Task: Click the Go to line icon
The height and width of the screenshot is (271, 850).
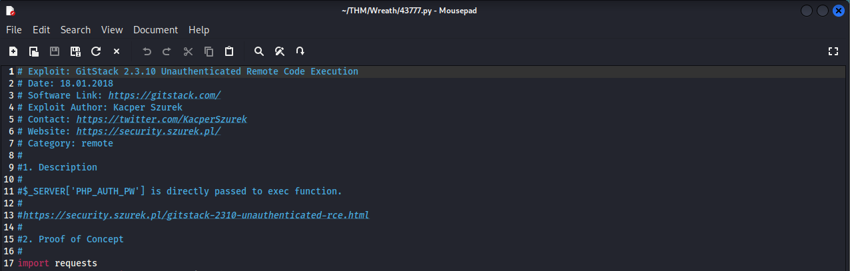Action: [300, 51]
